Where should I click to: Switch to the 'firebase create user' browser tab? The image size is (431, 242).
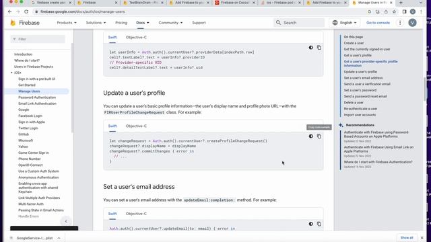pos(51,3)
